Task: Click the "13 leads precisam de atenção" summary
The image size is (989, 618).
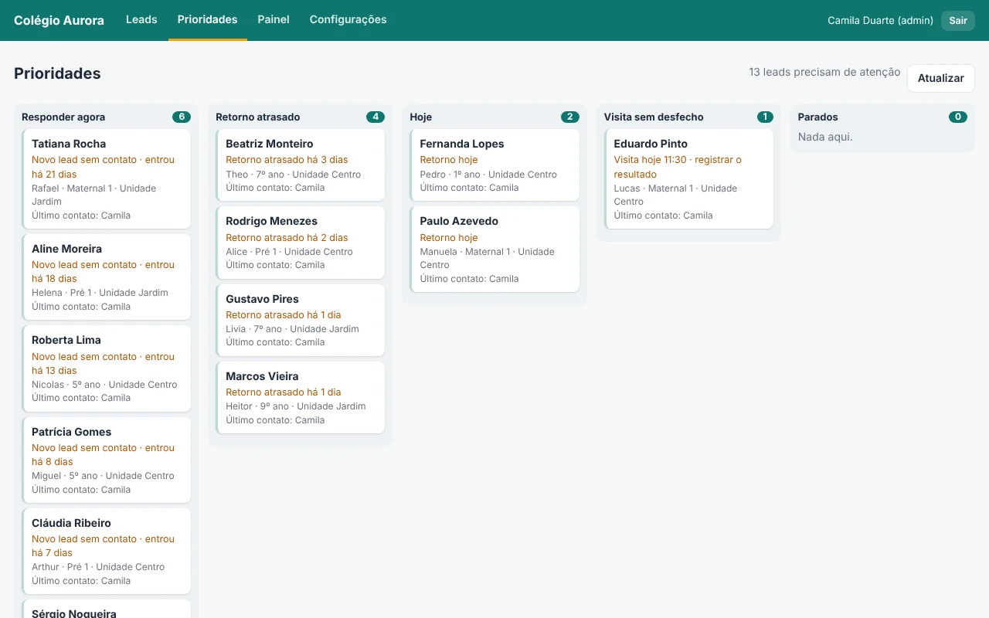Action: pyautogui.click(x=824, y=72)
